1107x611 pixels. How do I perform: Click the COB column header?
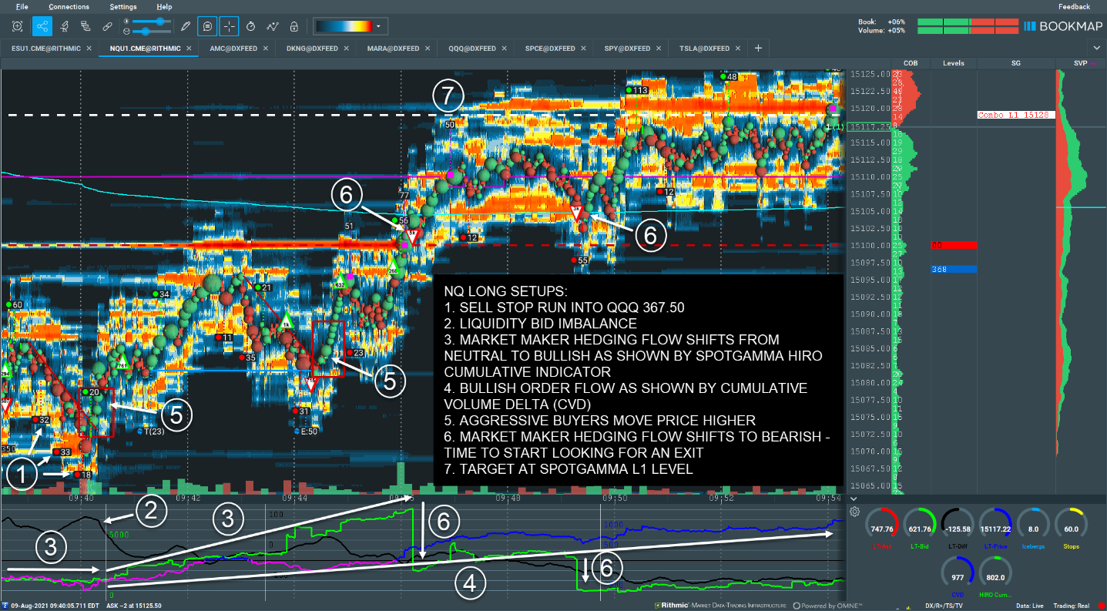click(x=910, y=63)
